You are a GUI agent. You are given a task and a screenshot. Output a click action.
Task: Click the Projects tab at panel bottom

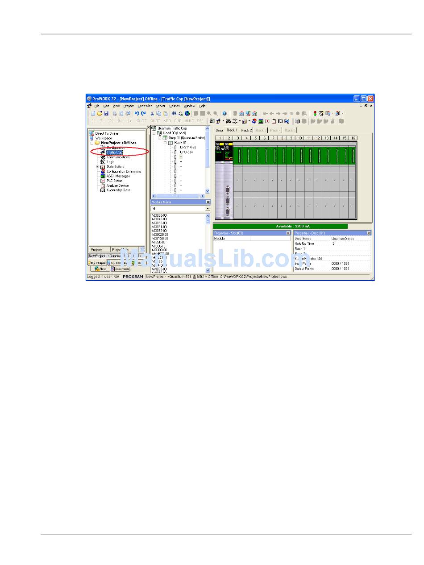coord(99,250)
